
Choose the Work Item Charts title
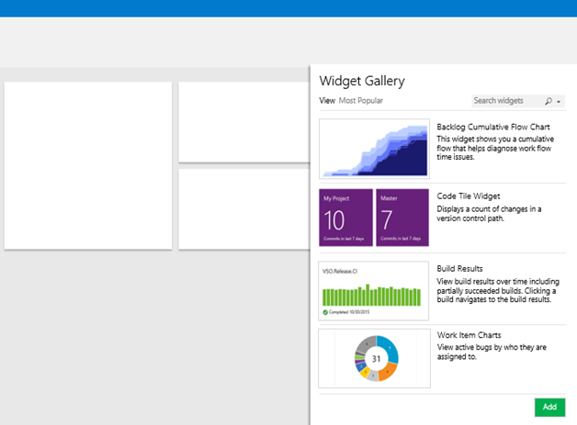469,336
